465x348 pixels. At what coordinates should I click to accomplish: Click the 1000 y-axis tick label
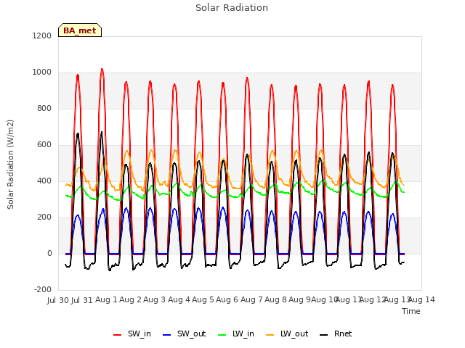(42, 72)
